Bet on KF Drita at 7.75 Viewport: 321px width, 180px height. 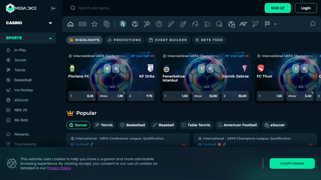coord(141,96)
